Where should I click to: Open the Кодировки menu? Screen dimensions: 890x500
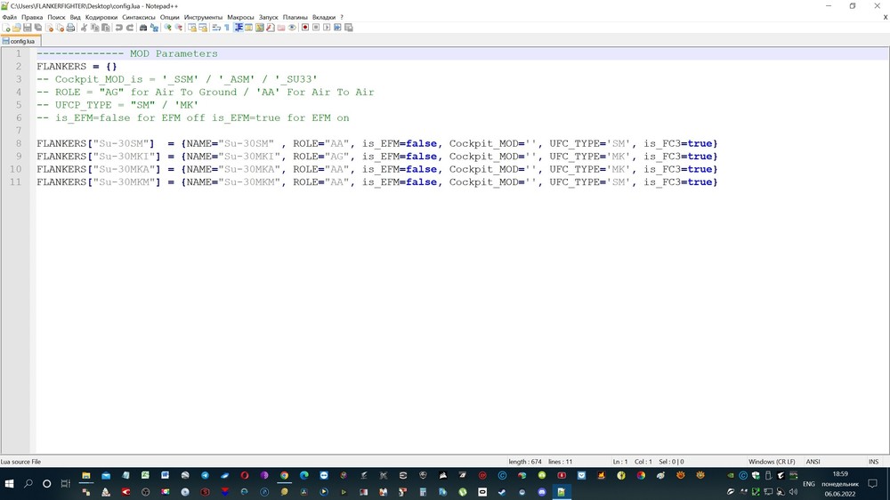click(x=101, y=17)
